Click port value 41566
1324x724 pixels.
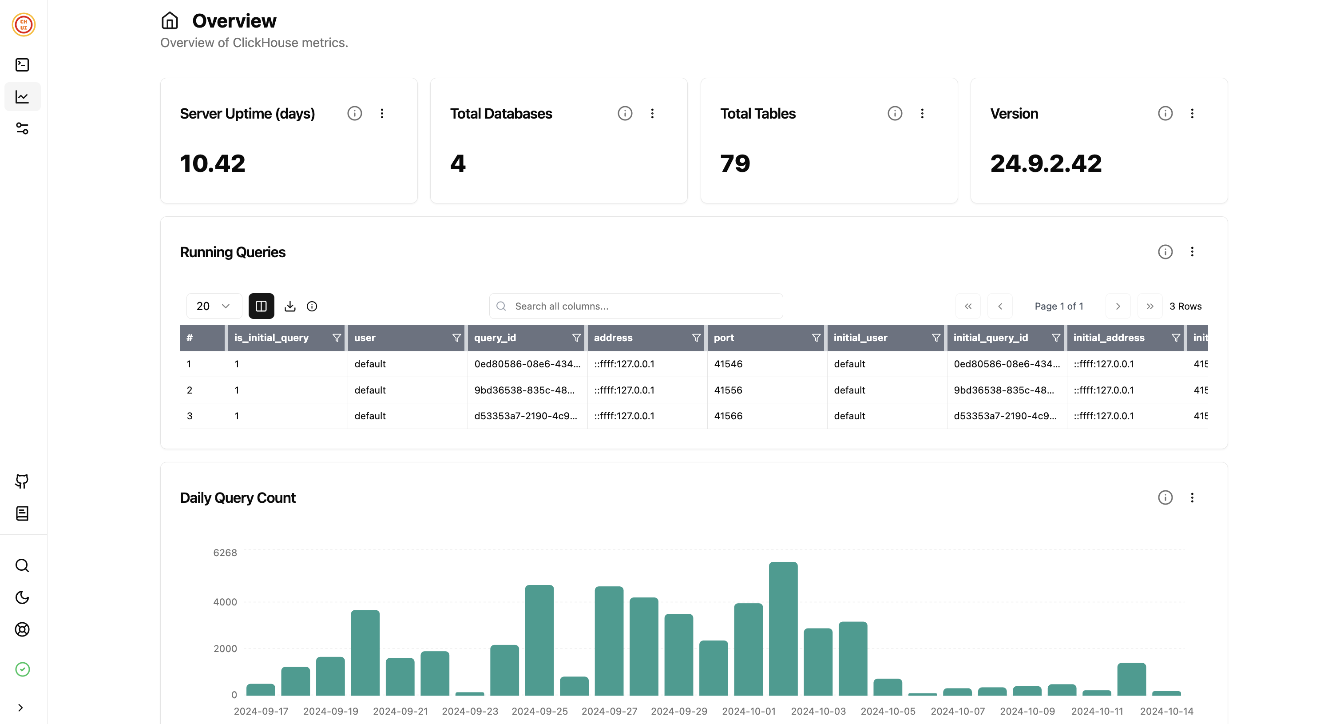728,416
